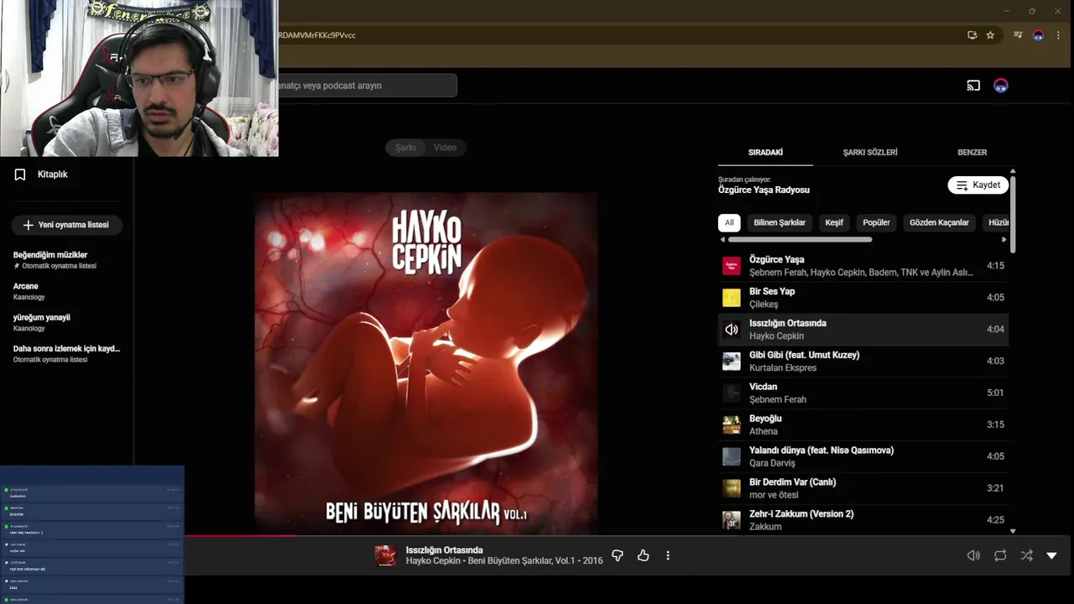Click Bir Derdim Var cover thumbnail
The width and height of the screenshot is (1074, 604).
coord(732,488)
